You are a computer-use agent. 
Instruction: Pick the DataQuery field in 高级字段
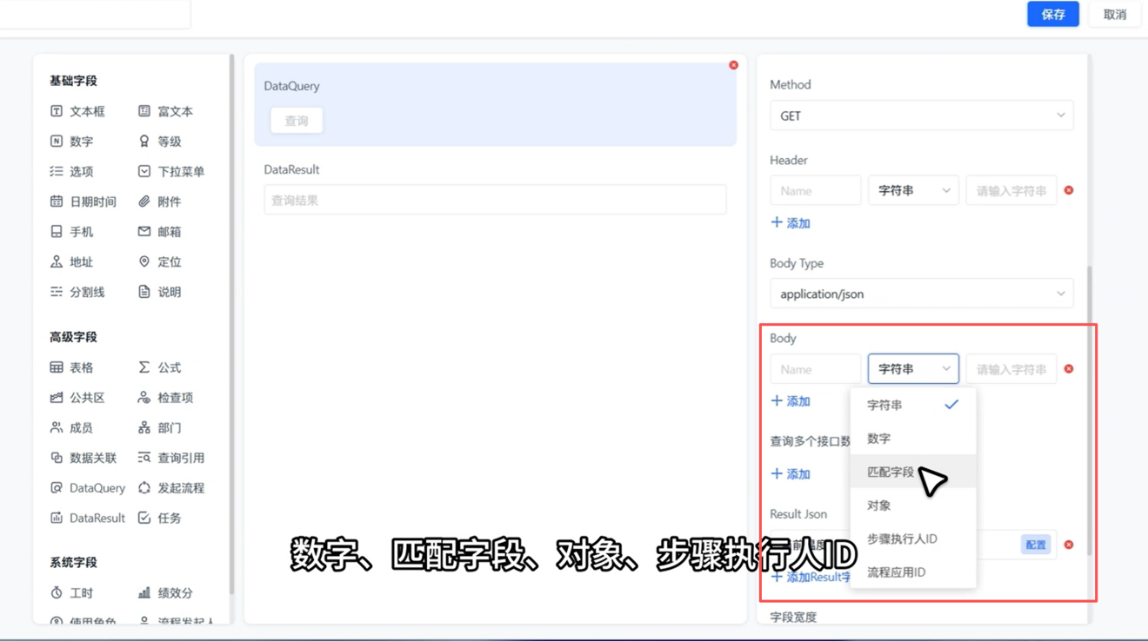click(x=88, y=488)
